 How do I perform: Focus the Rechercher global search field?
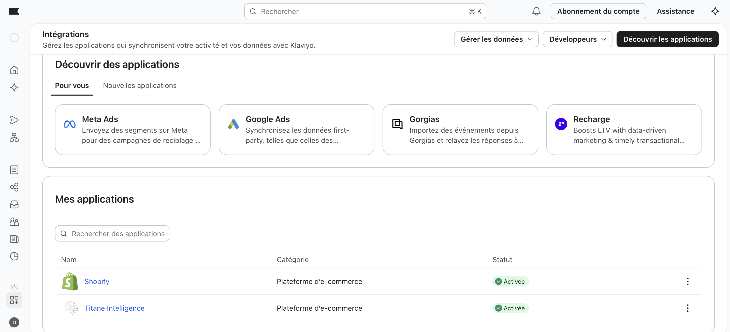point(365,11)
